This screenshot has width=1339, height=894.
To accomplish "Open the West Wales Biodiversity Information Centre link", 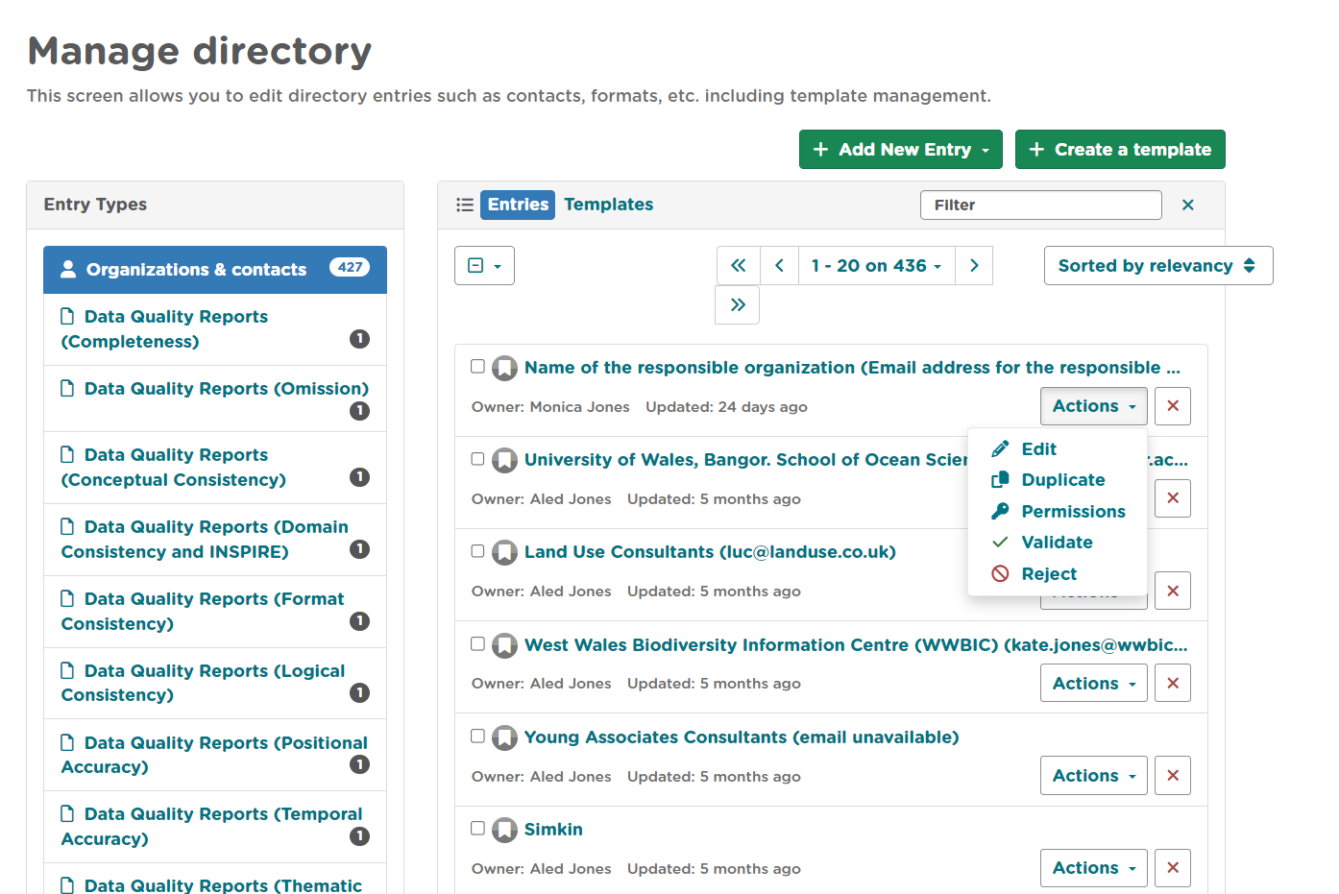I will 856,645.
